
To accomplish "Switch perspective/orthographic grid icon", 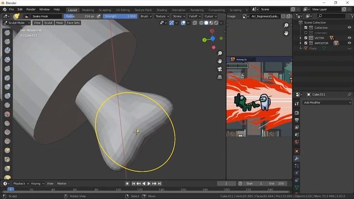I will pyautogui.click(x=220, y=77).
